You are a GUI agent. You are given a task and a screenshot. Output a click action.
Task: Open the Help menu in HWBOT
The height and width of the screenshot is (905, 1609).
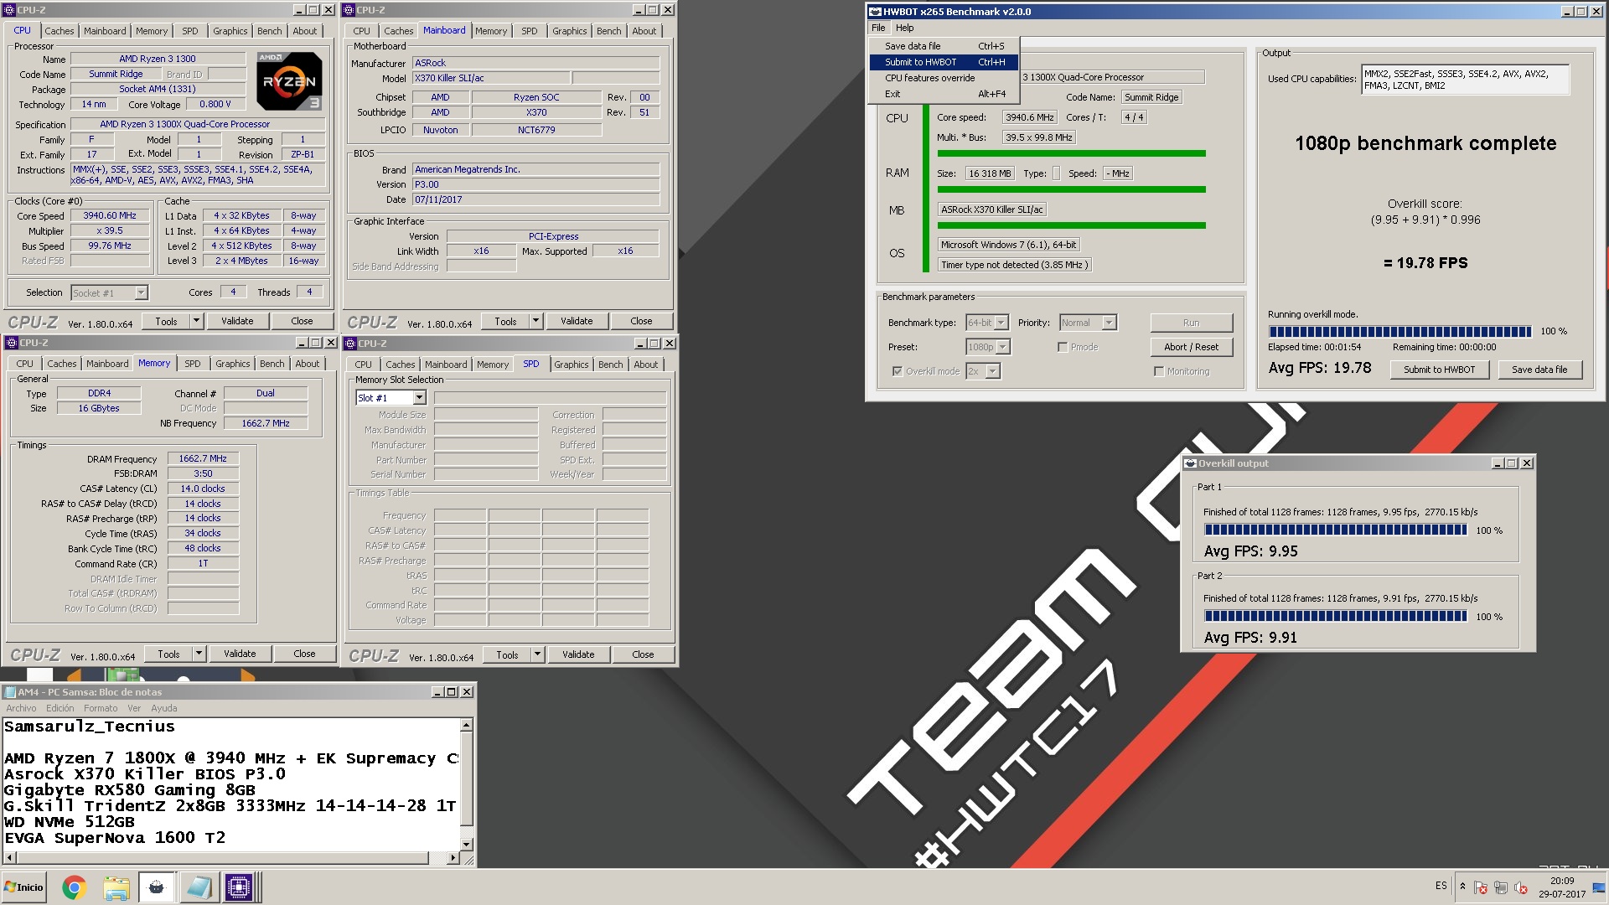(905, 28)
